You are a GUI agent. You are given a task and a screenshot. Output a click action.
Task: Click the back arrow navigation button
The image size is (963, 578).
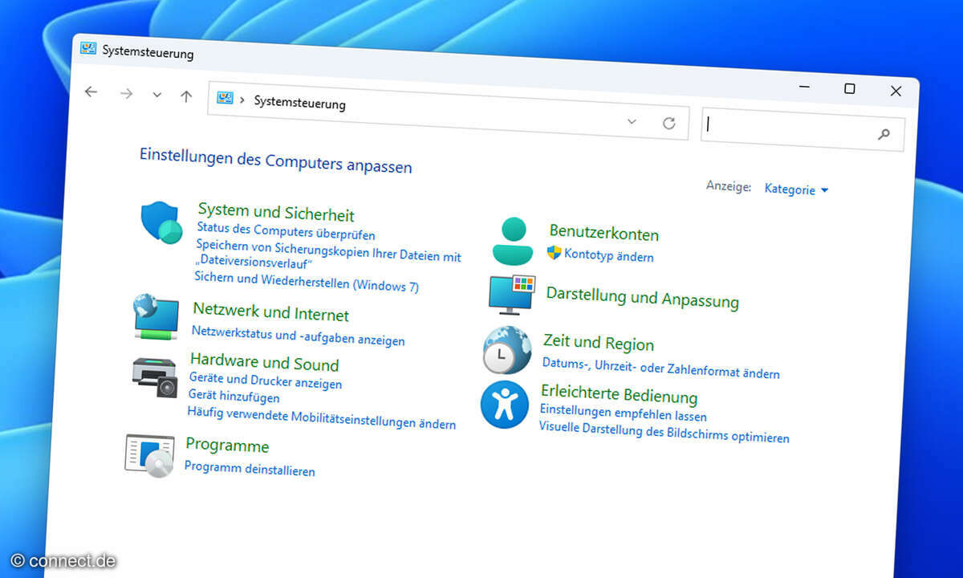tap(91, 92)
